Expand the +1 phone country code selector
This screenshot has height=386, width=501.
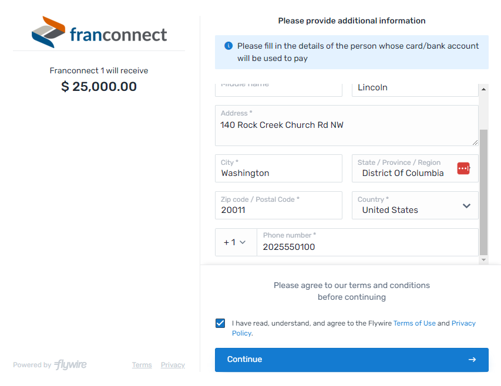coord(236,242)
